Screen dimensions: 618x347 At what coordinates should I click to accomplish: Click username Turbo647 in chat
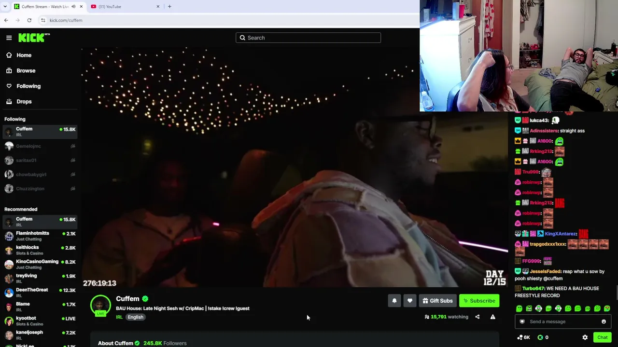point(533,288)
